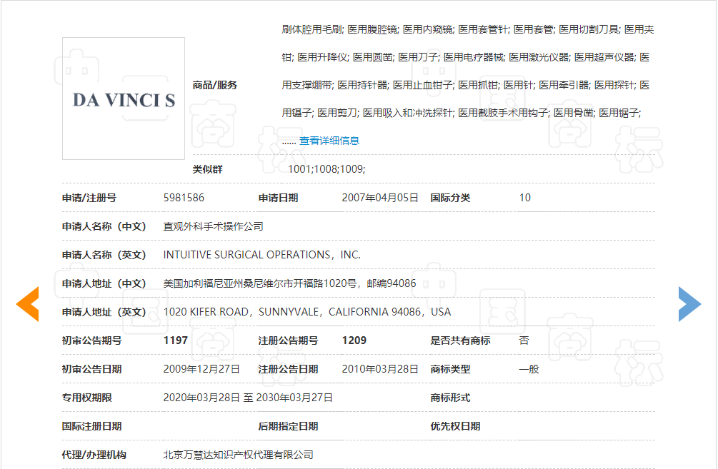Click trademark type value 一般

click(x=529, y=369)
